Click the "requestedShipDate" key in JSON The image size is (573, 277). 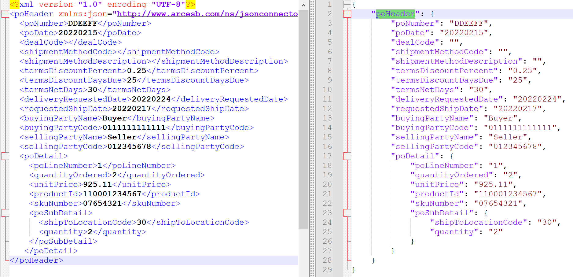tap(437, 109)
